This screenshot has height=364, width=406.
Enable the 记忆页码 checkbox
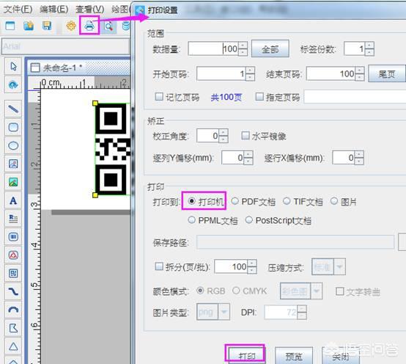click(x=159, y=97)
